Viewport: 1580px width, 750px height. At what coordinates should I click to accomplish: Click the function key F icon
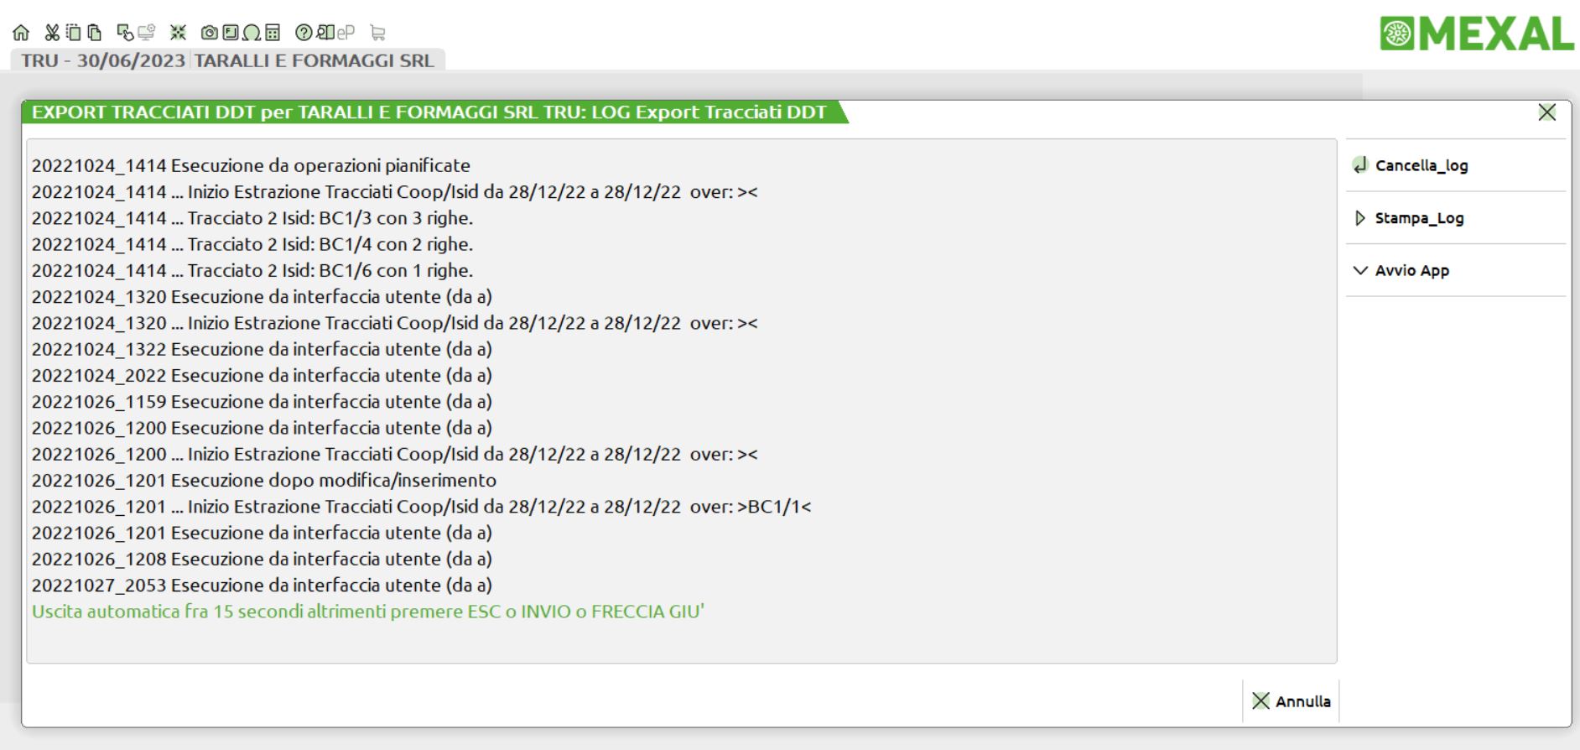[231, 33]
